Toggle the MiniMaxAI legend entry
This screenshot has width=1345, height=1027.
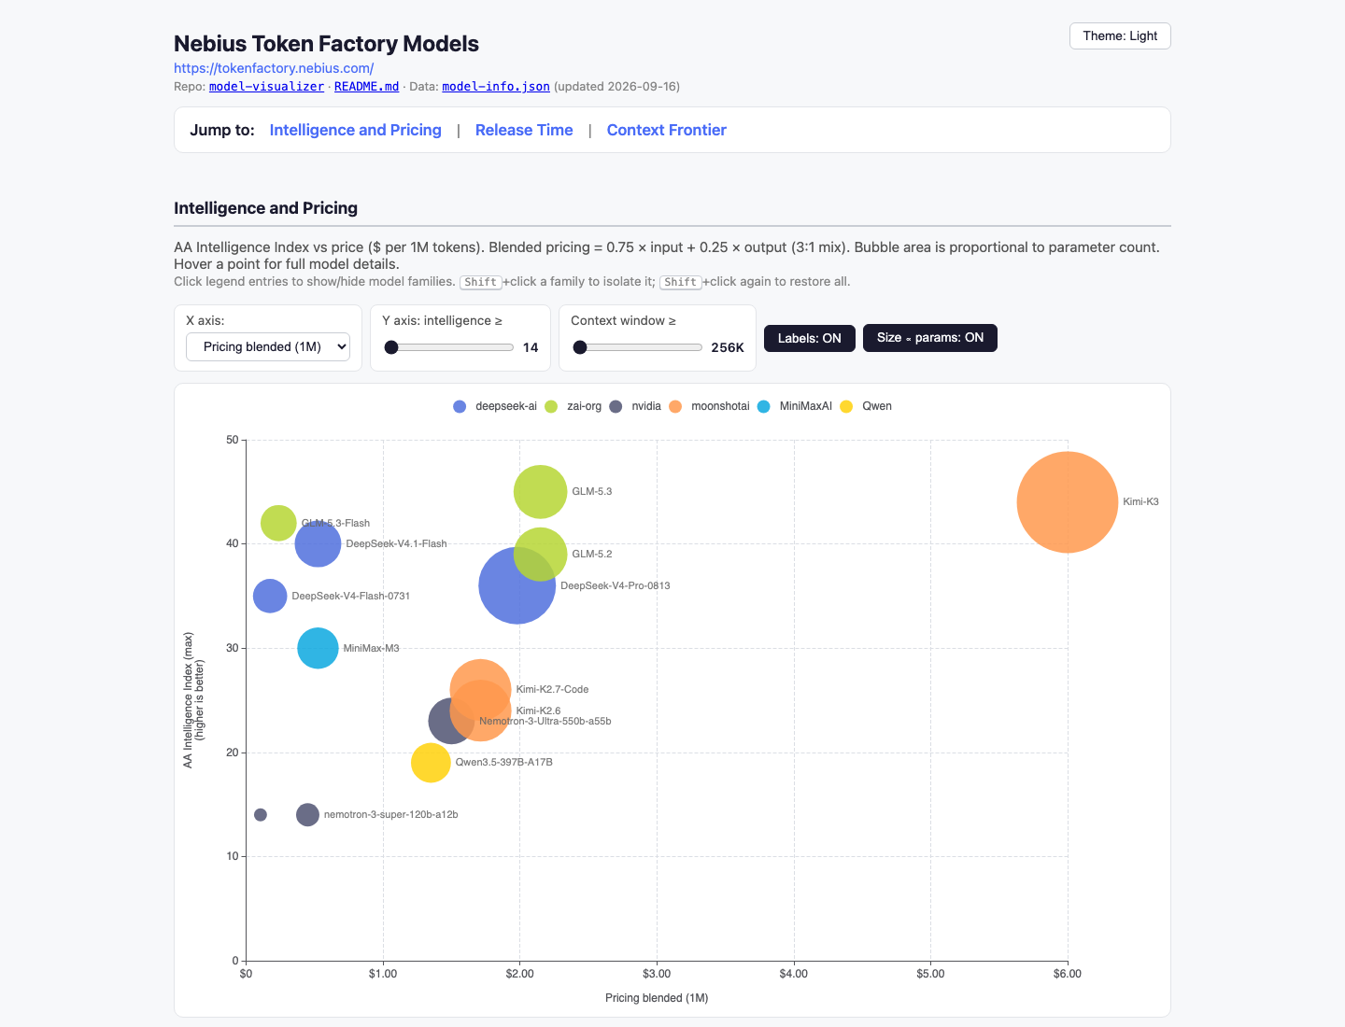(x=795, y=406)
